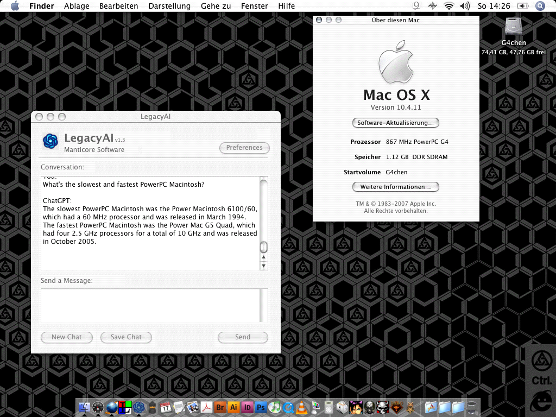The image size is (556, 417).
Task: Click the conversation scrollbar up arrow
Action: click(x=263, y=257)
